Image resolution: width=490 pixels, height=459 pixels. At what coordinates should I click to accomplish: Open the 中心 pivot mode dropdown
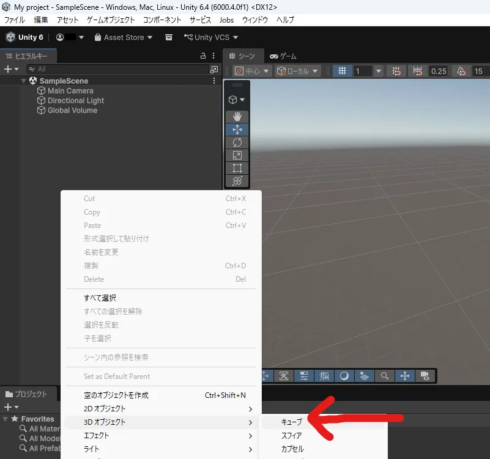point(251,71)
